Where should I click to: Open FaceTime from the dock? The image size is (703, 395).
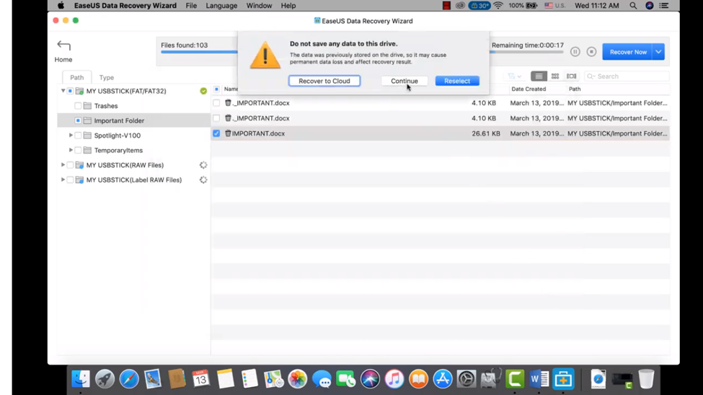(345, 379)
